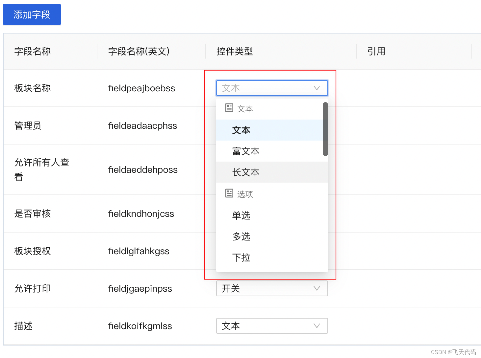
Task: Click the 添加字段 button
Action: (x=32, y=14)
